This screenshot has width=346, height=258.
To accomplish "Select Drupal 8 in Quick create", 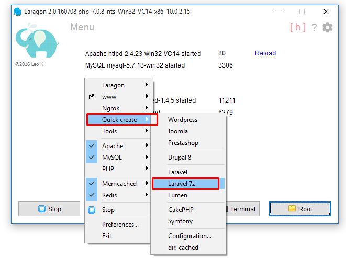I will [188, 158].
